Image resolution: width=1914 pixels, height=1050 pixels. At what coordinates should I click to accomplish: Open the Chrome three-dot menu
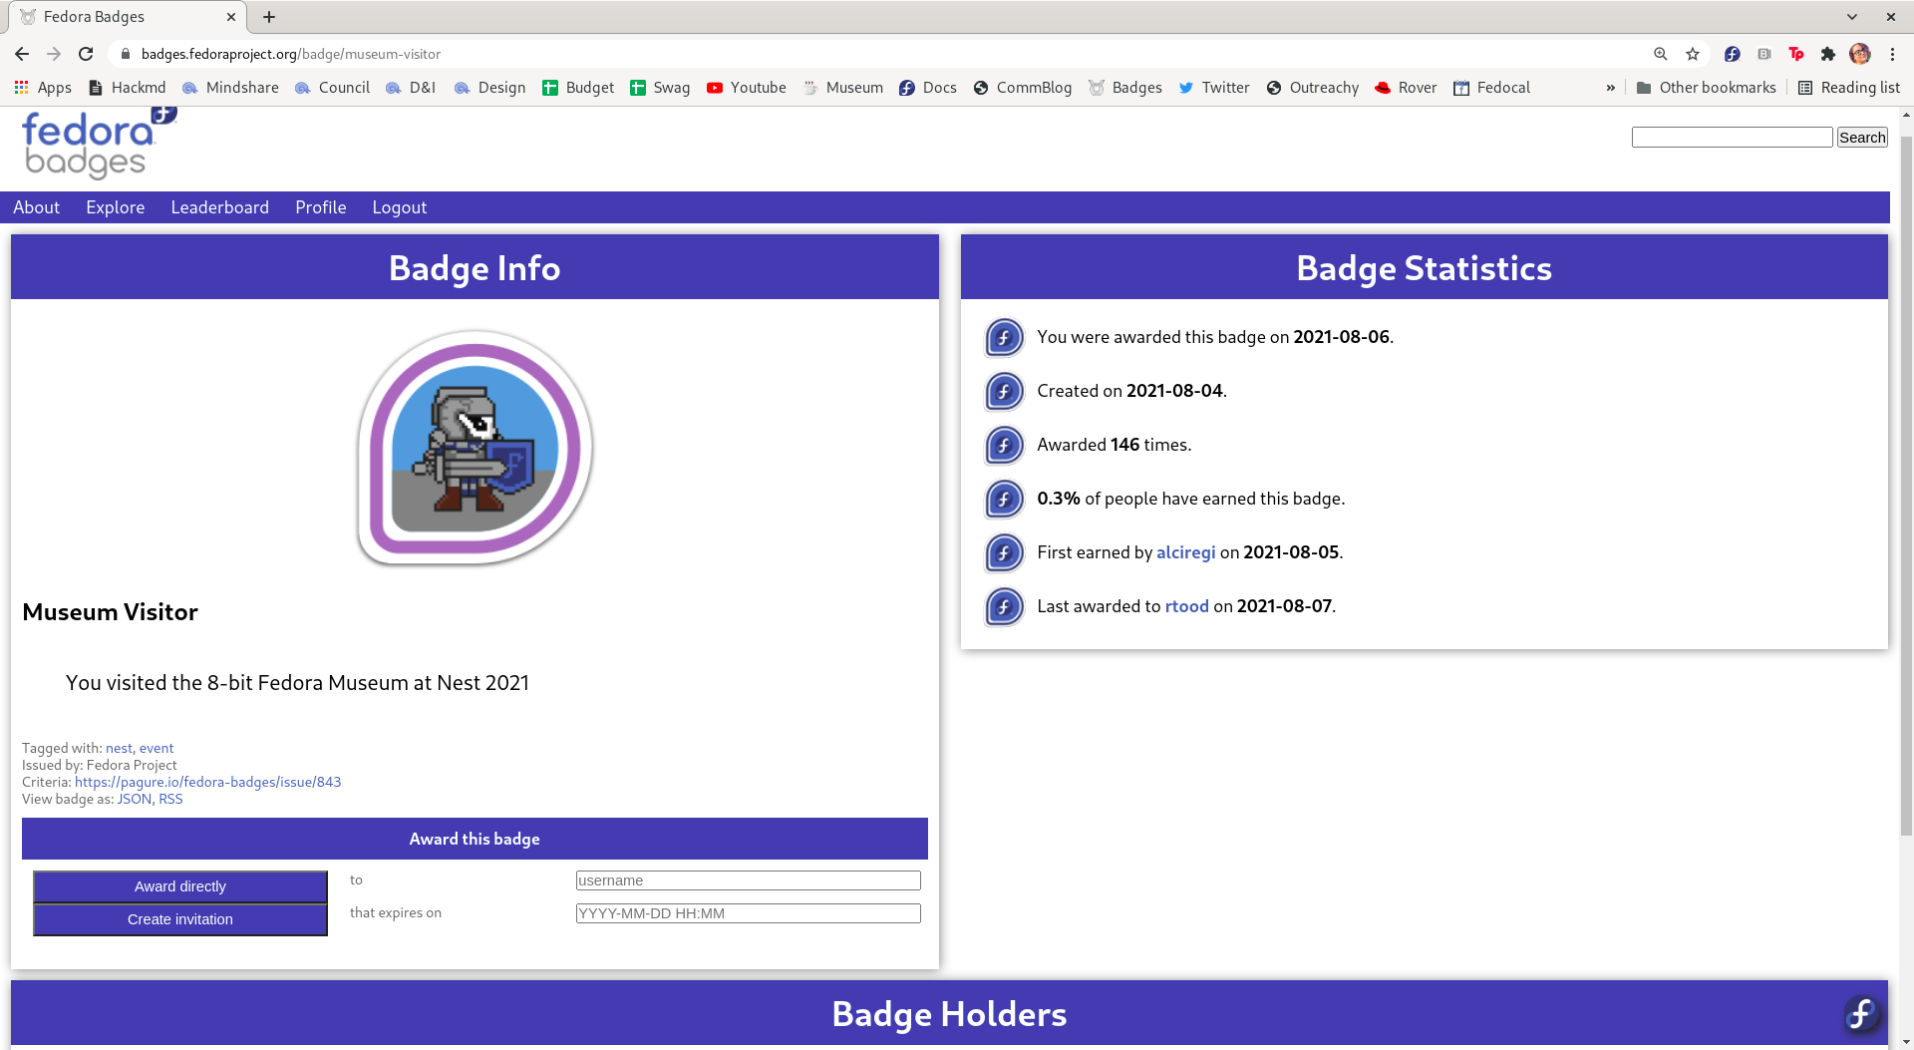tap(1892, 54)
